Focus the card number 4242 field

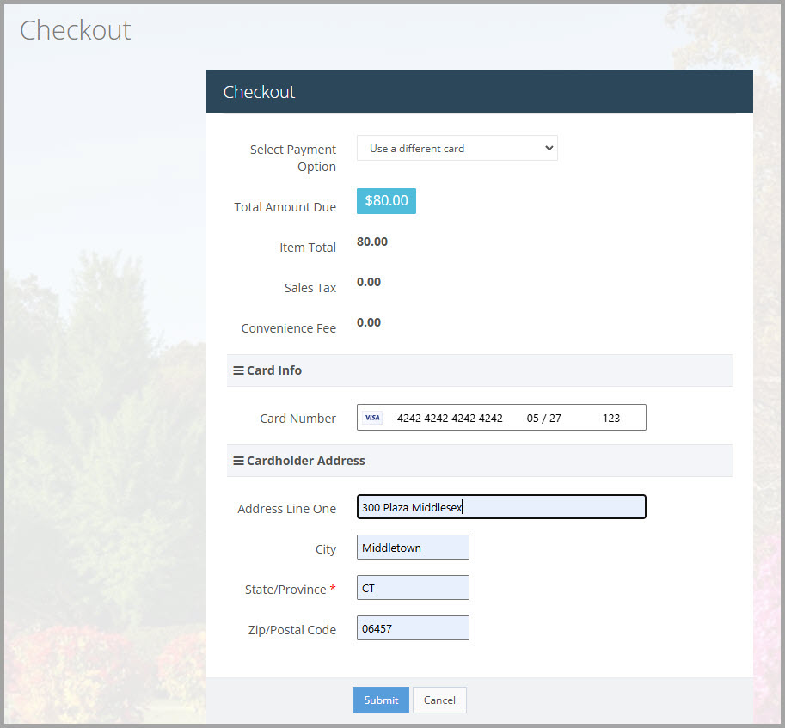(x=450, y=418)
